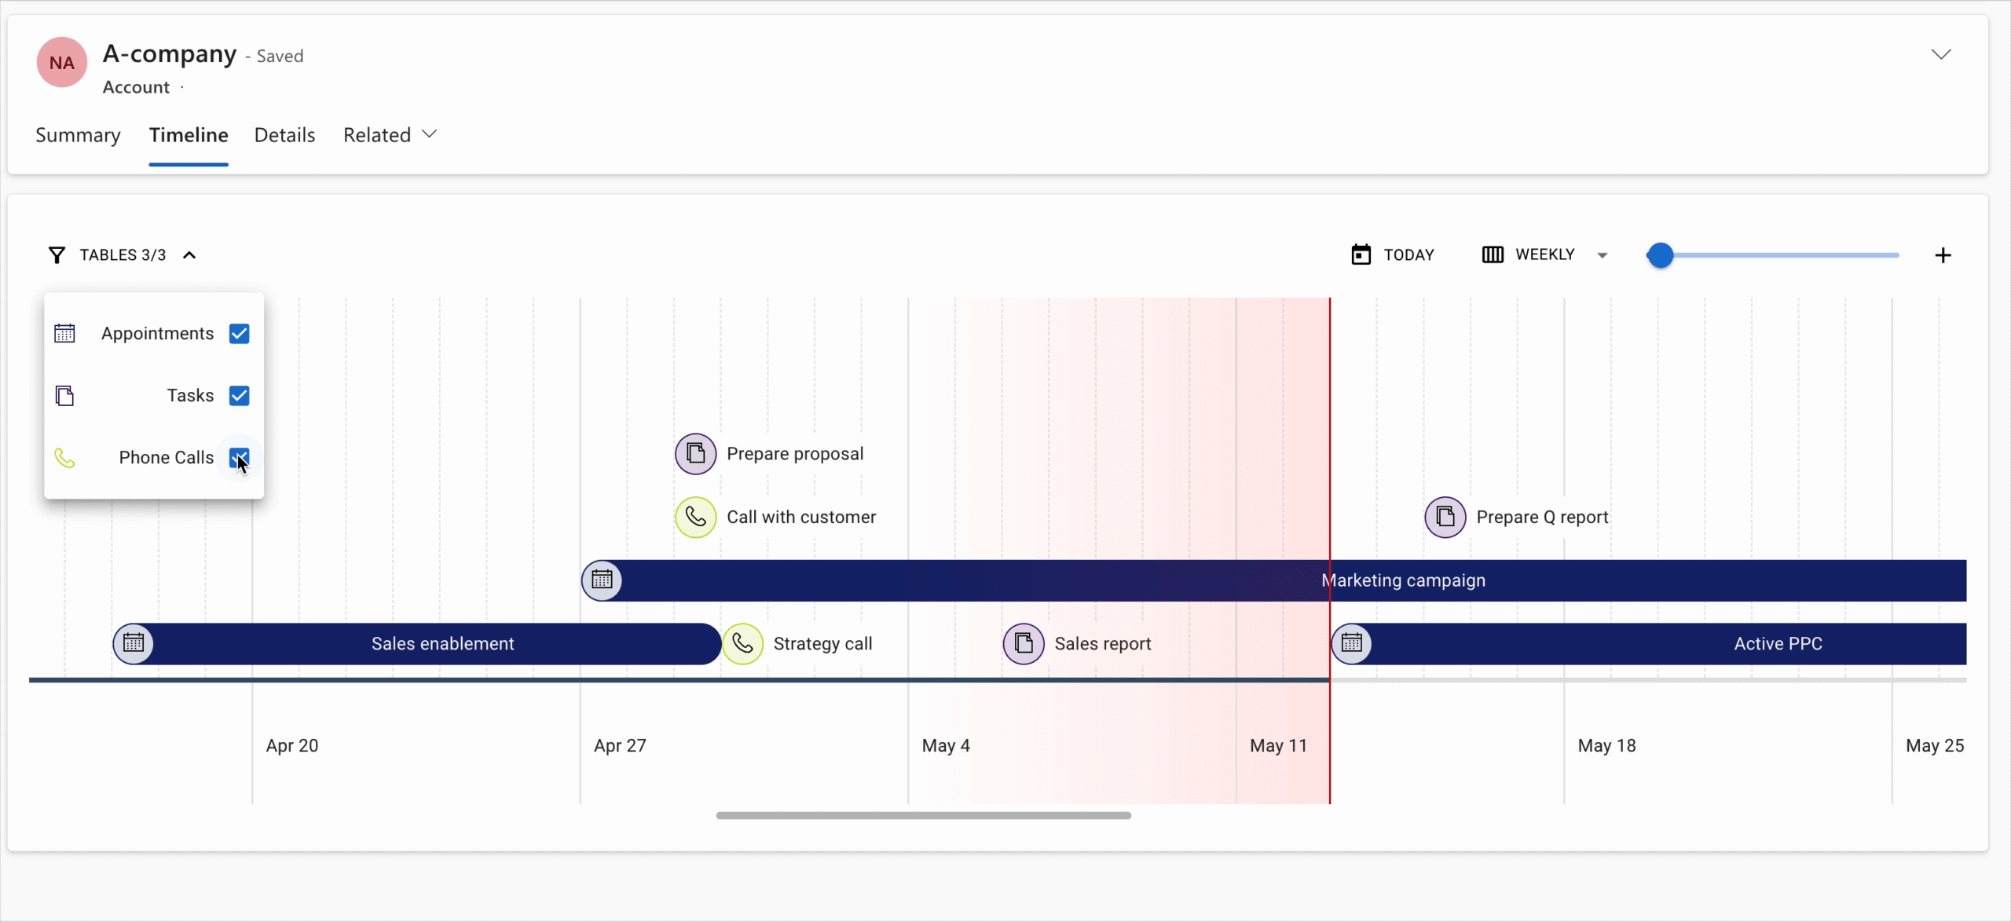Viewport: 2011px width, 922px height.
Task: Collapse the Tables 3/3 filter caret
Action: click(189, 255)
